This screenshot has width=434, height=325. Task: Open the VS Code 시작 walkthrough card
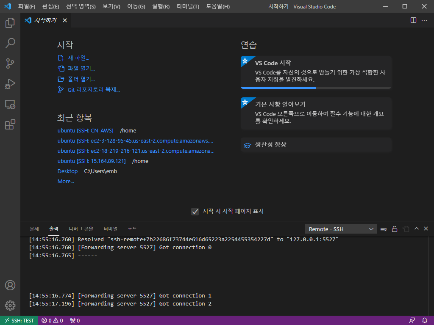coord(316,72)
